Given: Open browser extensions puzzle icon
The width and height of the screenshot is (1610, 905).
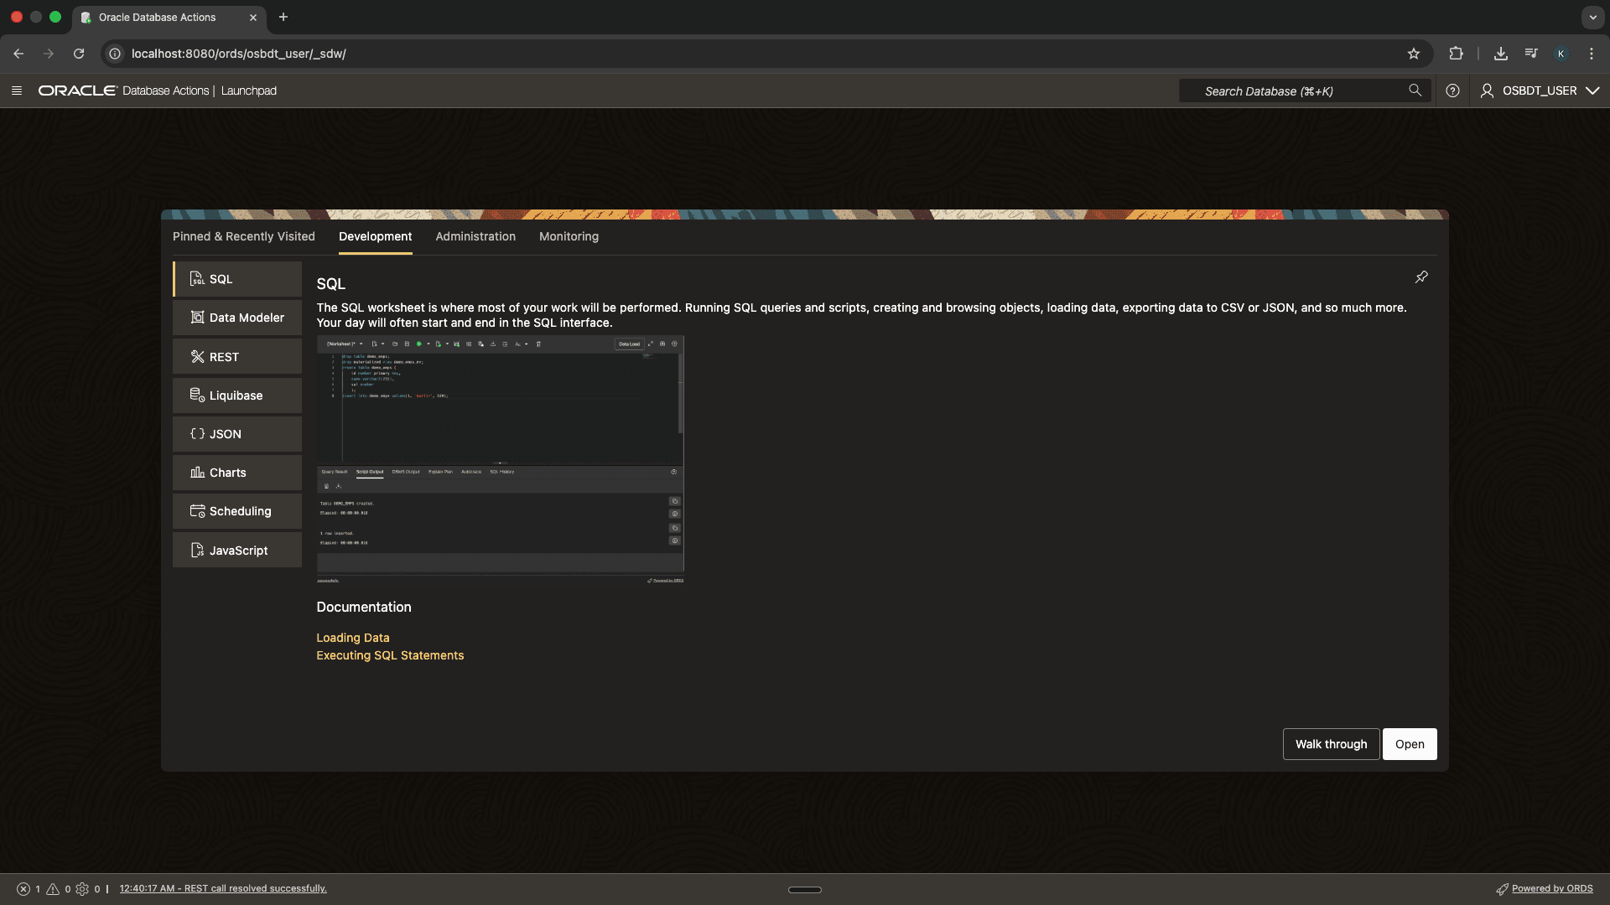Looking at the screenshot, I should tap(1456, 54).
